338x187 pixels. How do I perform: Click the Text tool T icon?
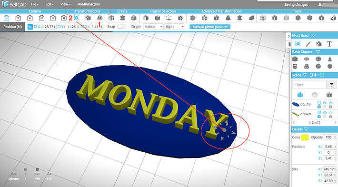click(329, 44)
